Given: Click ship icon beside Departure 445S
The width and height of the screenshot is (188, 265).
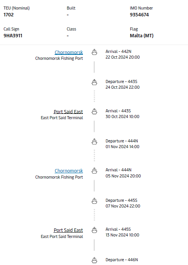Looking at the screenshot, I should tap(94, 201).
